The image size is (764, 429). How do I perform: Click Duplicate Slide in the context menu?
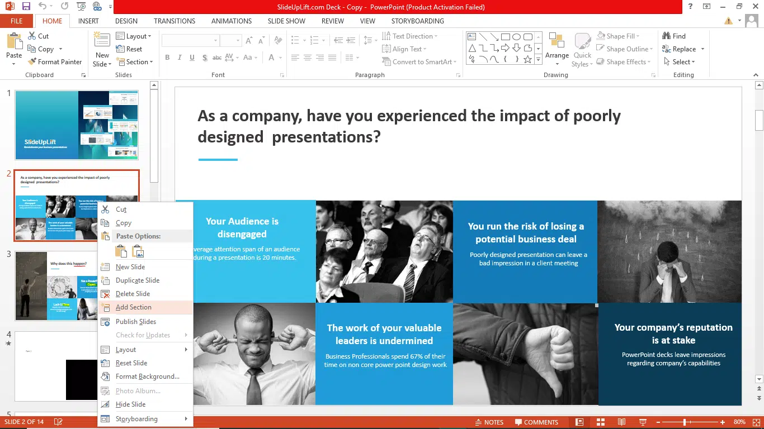pos(137,280)
